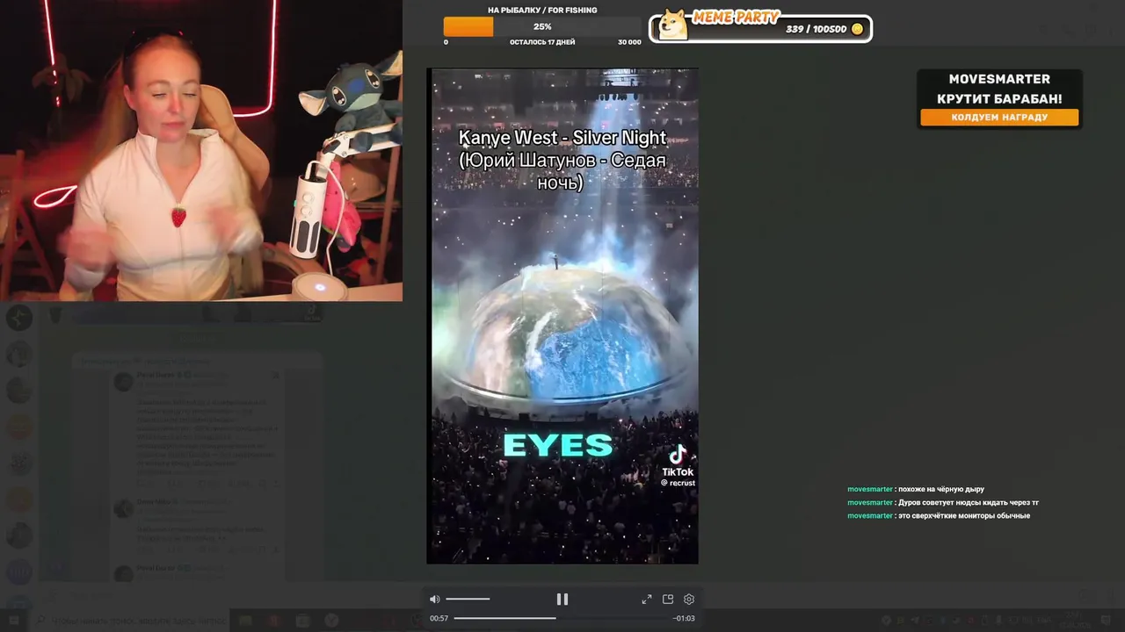This screenshot has height=632, width=1125.
Task: Expand the video to fullscreen
Action: [x=647, y=600]
